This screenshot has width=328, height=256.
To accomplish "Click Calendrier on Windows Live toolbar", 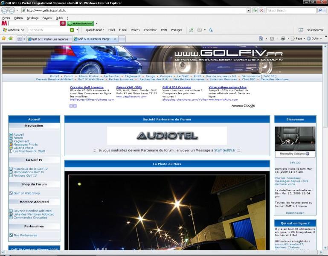I will (x=150, y=30).
